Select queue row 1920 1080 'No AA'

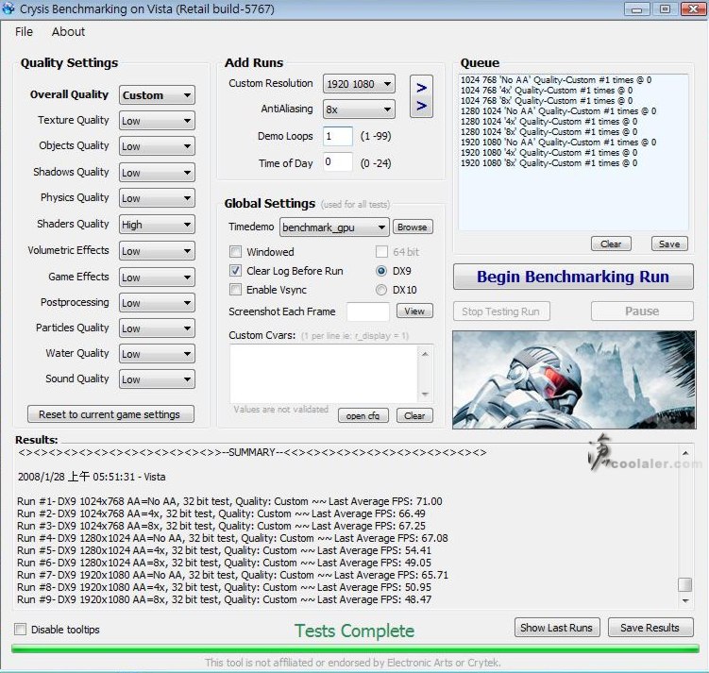559,143
